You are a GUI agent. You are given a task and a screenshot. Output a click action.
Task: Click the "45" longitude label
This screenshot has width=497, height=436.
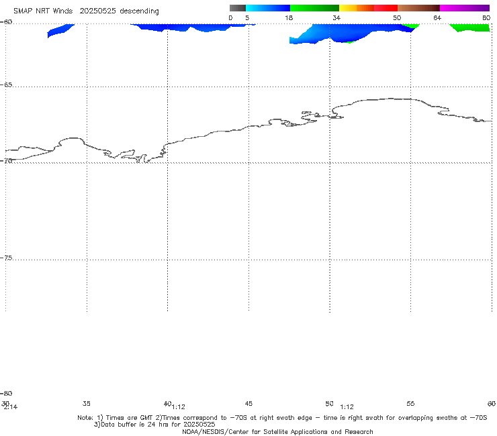coord(248,403)
